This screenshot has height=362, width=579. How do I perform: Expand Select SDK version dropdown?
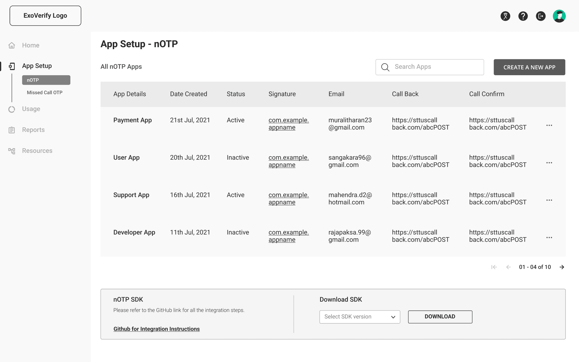(360, 317)
